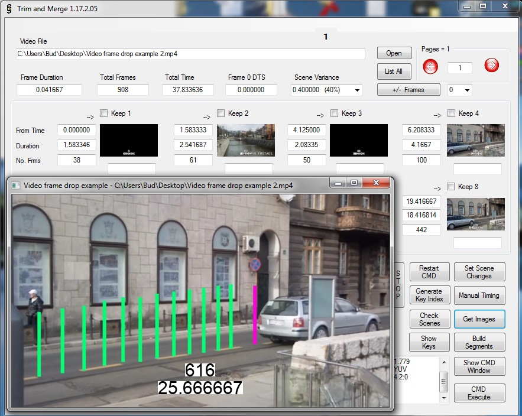Click the Show Keys button

(429, 342)
